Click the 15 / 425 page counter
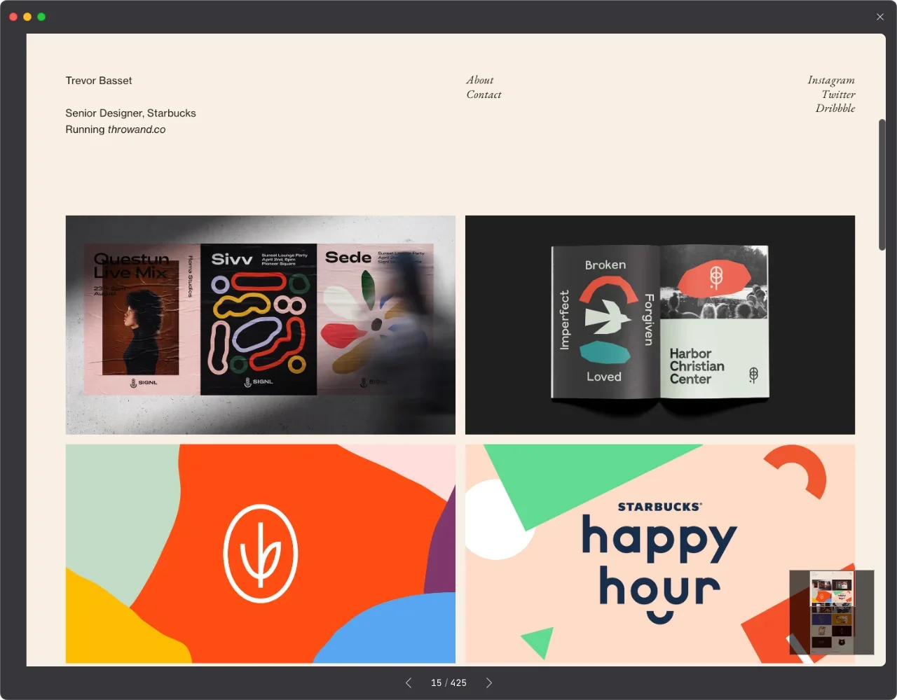Viewport: 897px width, 700px height. tap(448, 682)
